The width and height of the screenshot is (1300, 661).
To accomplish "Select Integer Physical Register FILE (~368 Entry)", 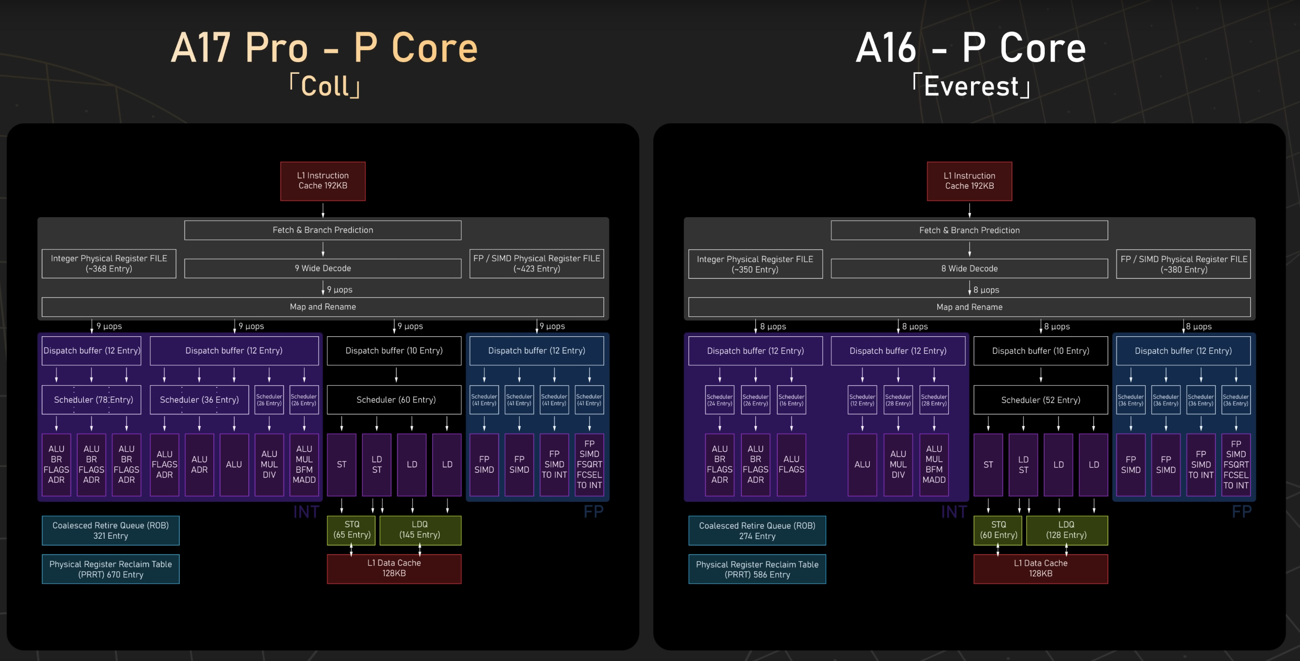I will (x=109, y=264).
